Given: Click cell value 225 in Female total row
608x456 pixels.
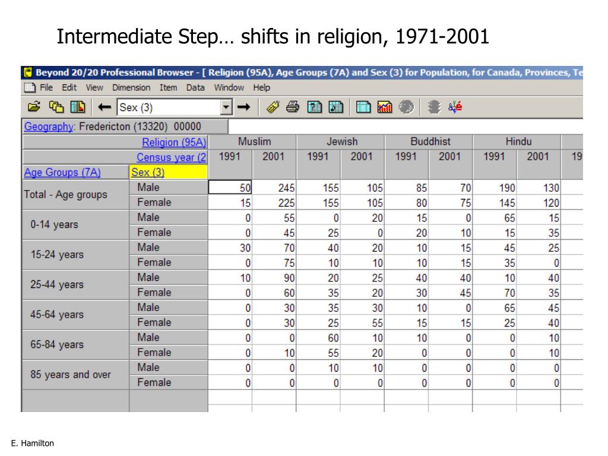Looking at the screenshot, I should tap(274, 203).
